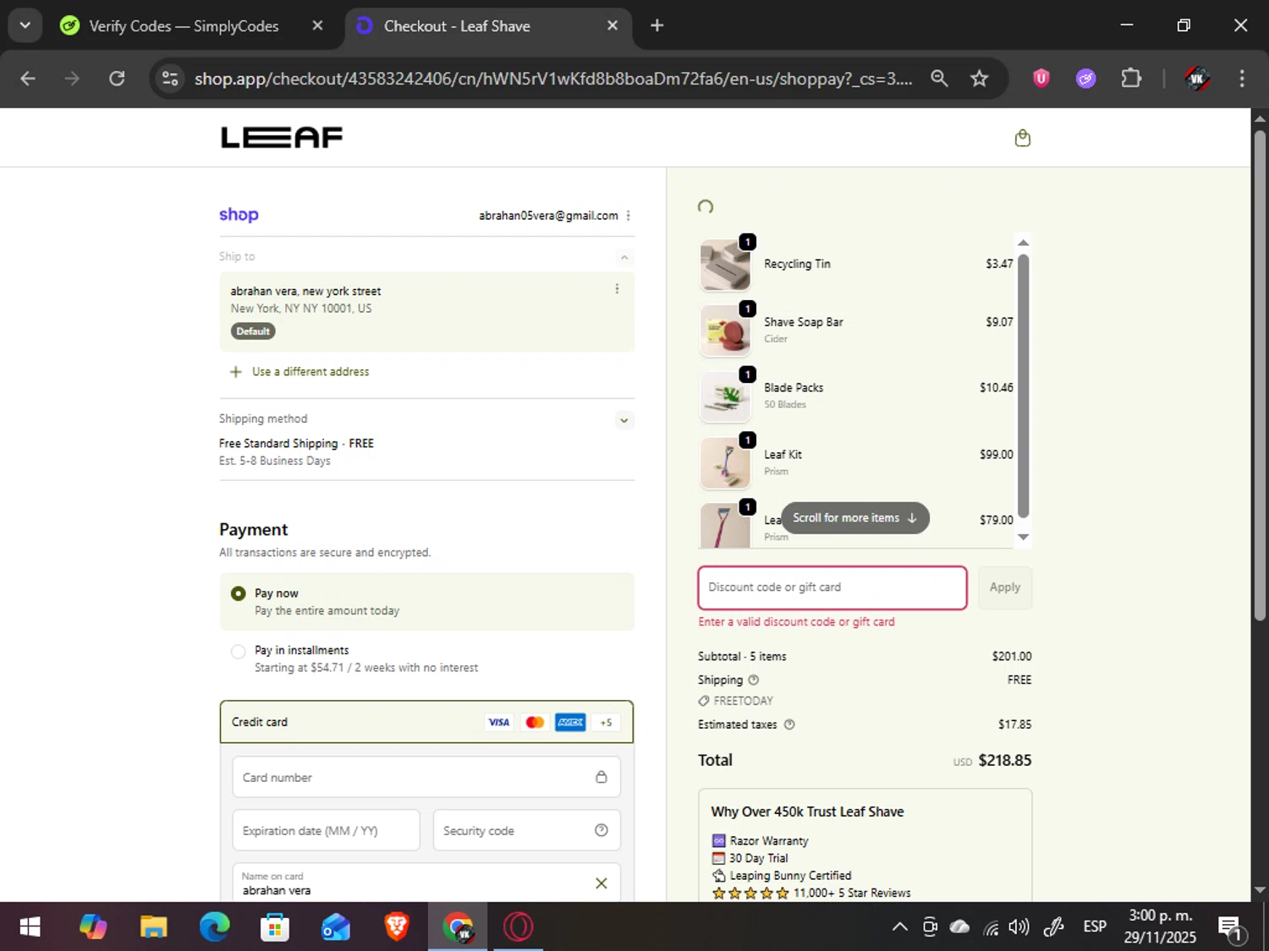The image size is (1269, 951).
Task: Click the plus icon for different address
Action: 236,372
